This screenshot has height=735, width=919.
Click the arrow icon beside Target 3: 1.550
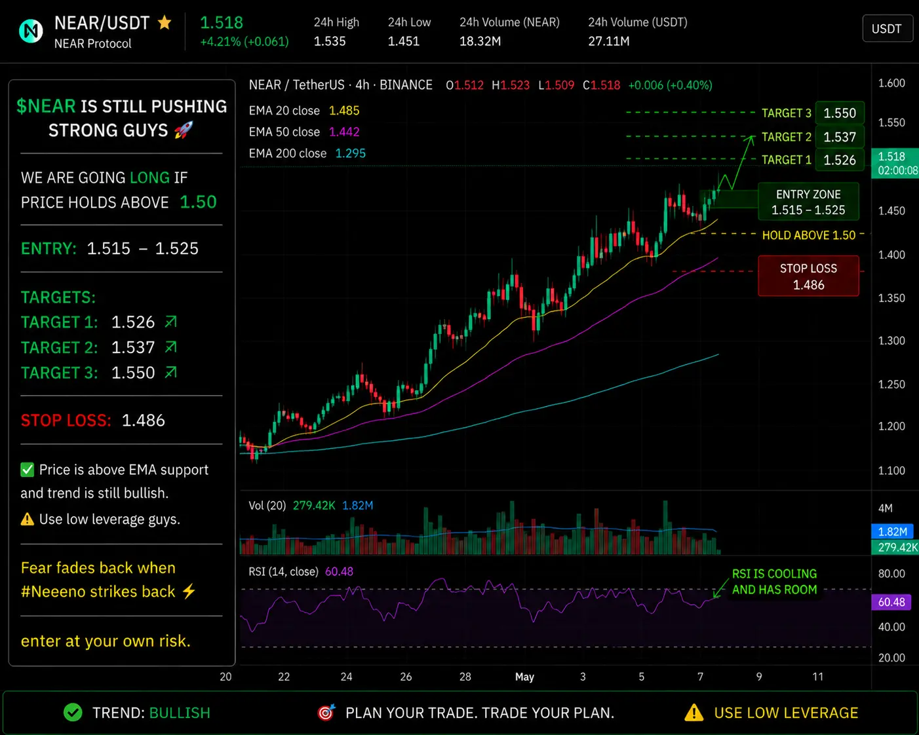click(171, 373)
